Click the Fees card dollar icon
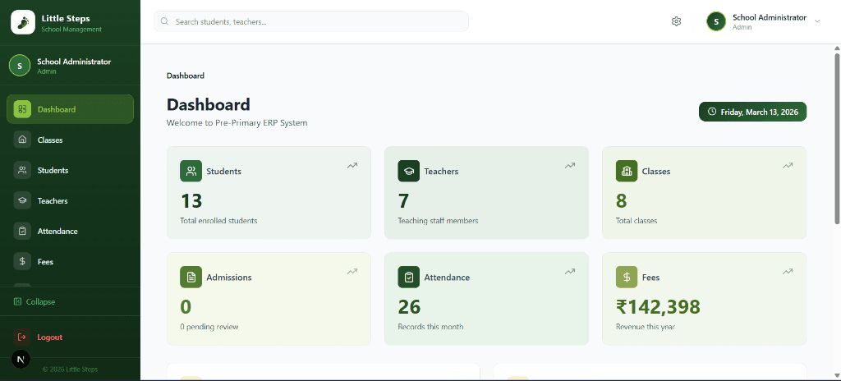This screenshot has height=381, width=841. click(627, 277)
